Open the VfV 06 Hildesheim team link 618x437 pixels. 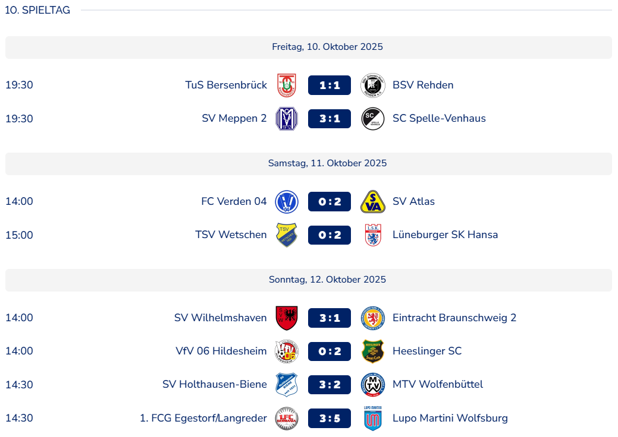(221, 351)
